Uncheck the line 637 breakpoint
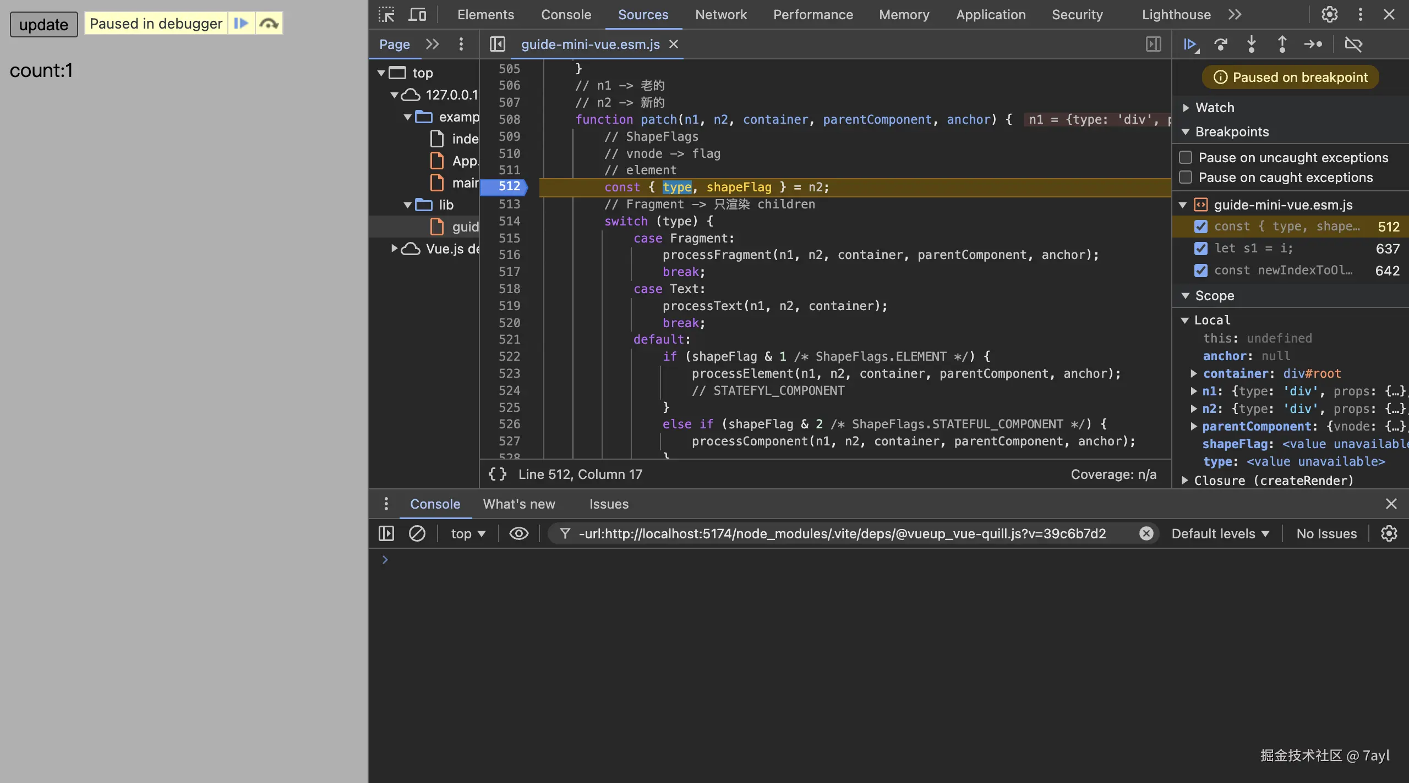Viewport: 1409px width, 783px height. coord(1201,249)
